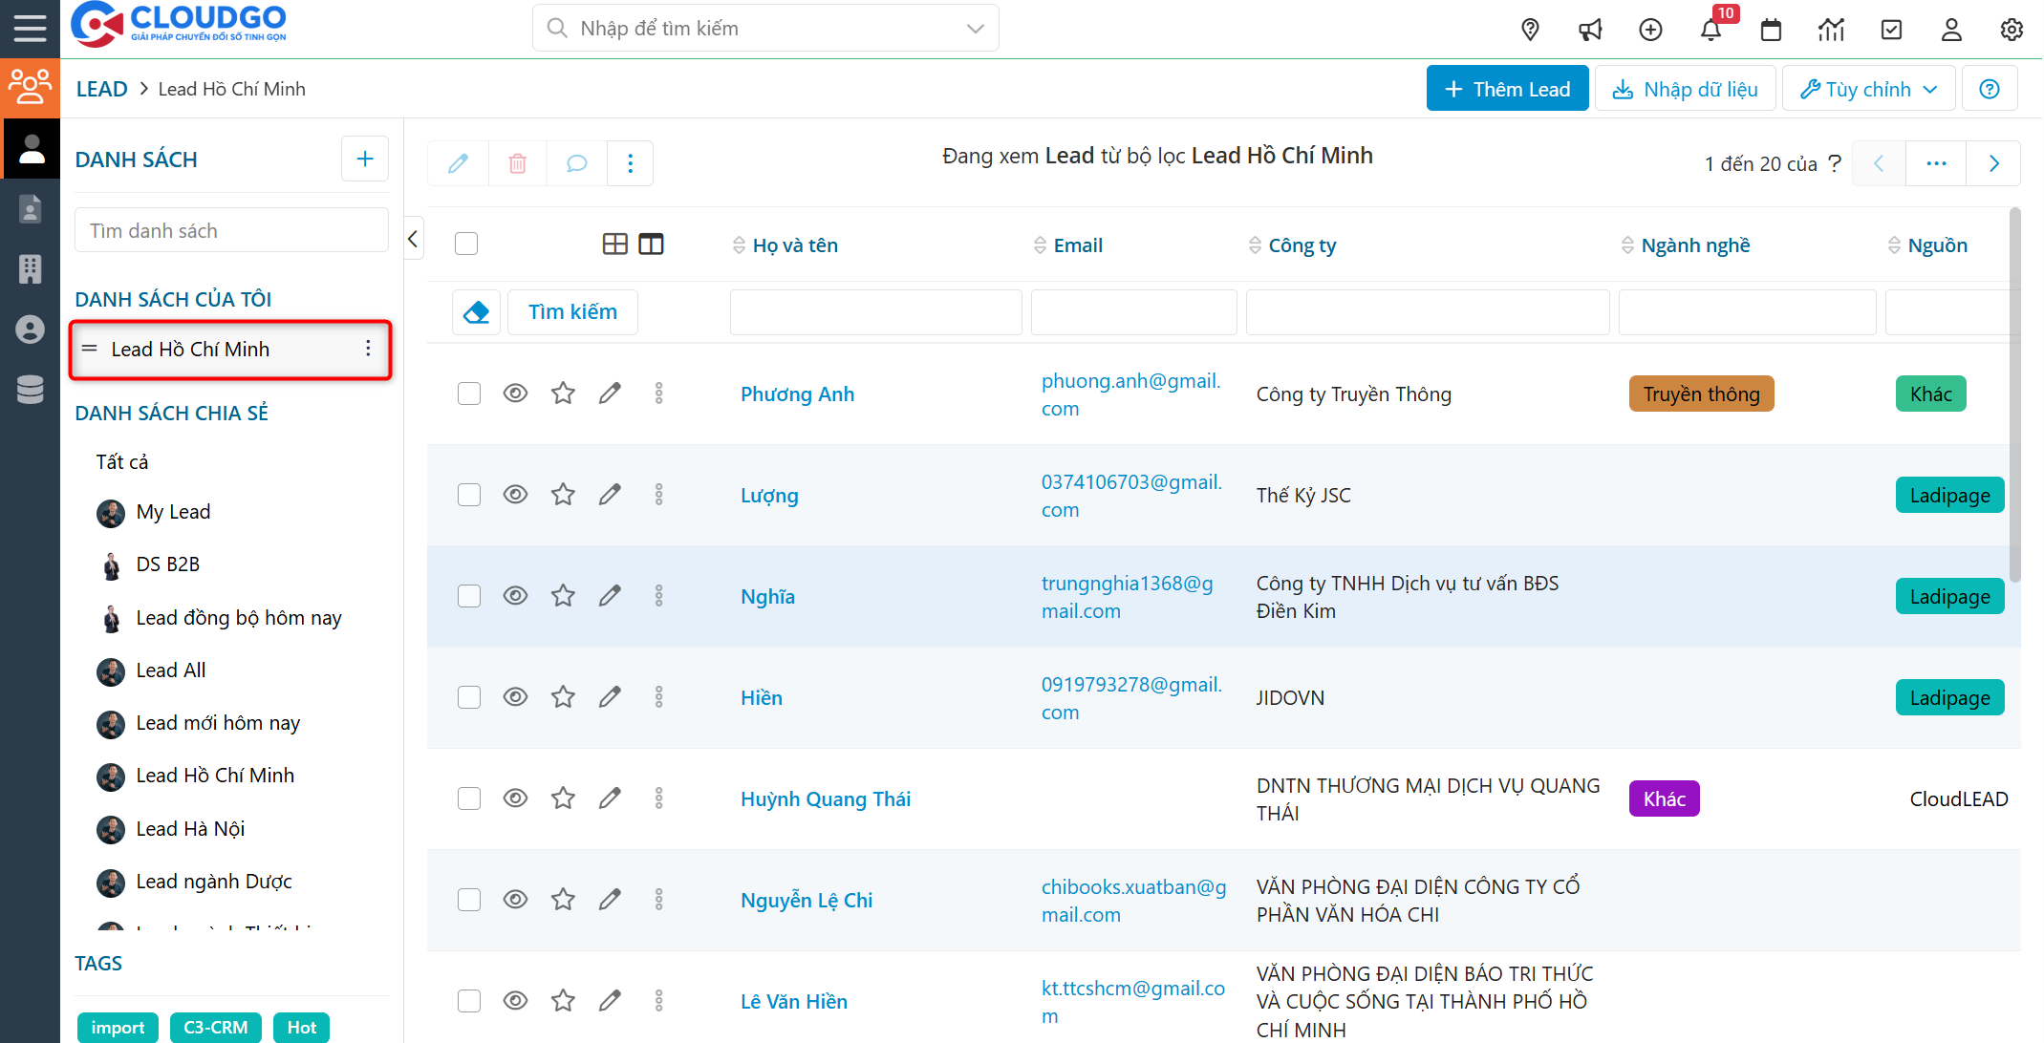Open the location pin icon
This screenshot has height=1043, width=2044.
[1530, 30]
